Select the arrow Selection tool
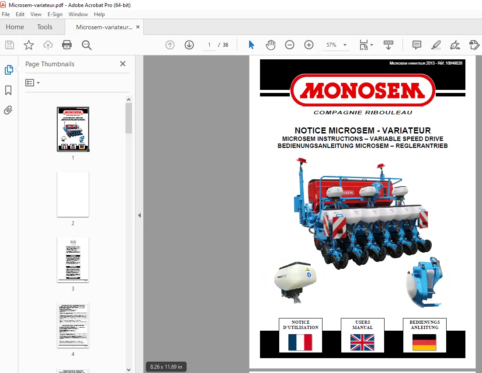Screen dimensions: 482x373 coord(251,45)
